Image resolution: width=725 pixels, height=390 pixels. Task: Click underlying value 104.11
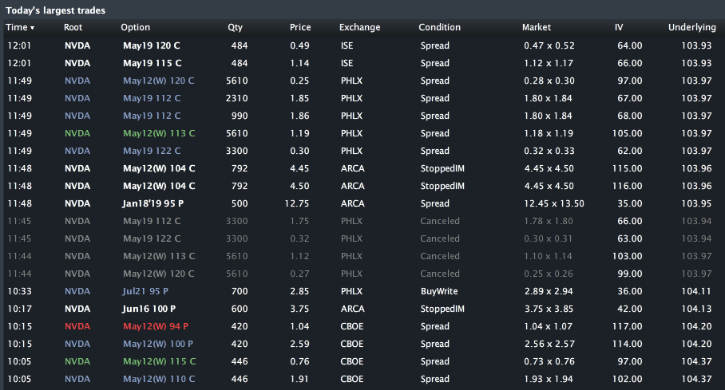pos(696,292)
